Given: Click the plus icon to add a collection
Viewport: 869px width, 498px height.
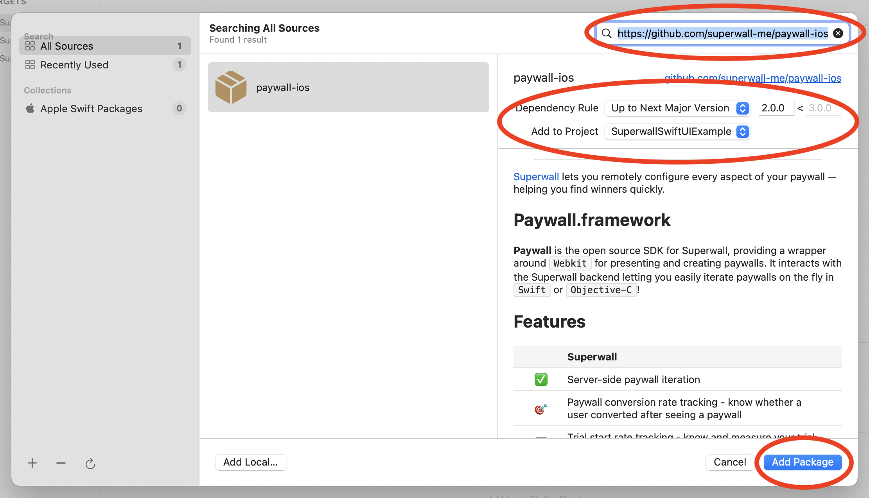Looking at the screenshot, I should pyautogui.click(x=32, y=463).
